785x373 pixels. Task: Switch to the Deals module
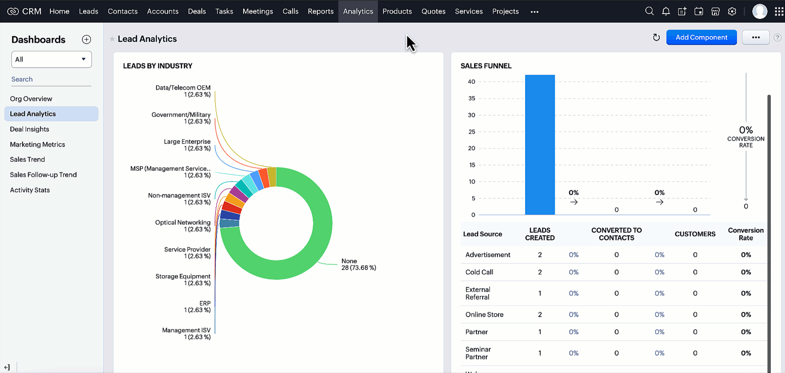pyautogui.click(x=197, y=11)
